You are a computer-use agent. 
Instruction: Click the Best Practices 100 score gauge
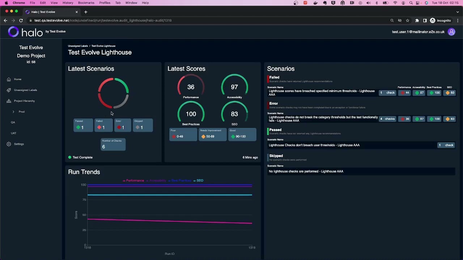191,114
